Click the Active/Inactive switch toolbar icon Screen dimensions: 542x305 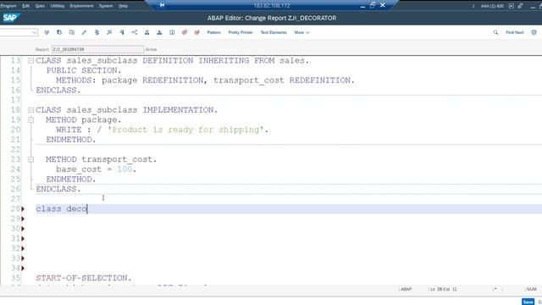coord(59,32)
